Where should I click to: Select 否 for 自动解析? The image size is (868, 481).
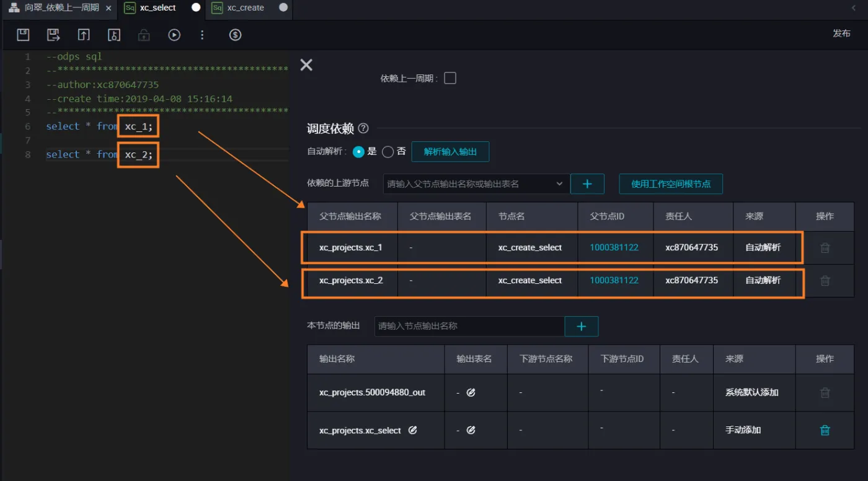pyautogui.click(x=388, y=151)
